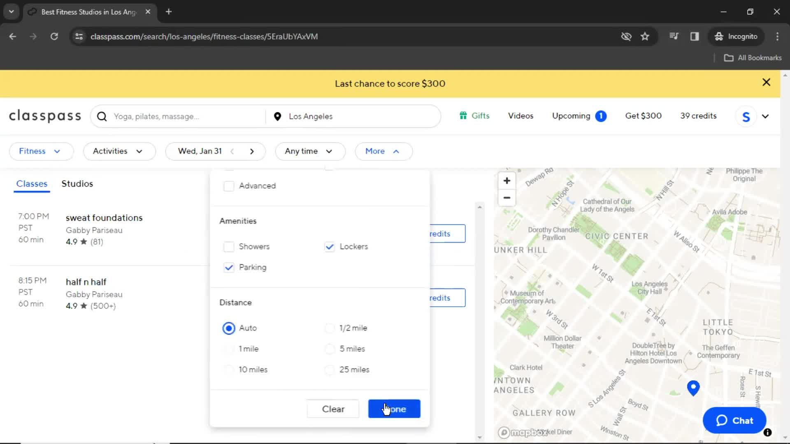Reserve sweat foundations credits button
This screenshot has height=444, width=790.
point(447,234)
